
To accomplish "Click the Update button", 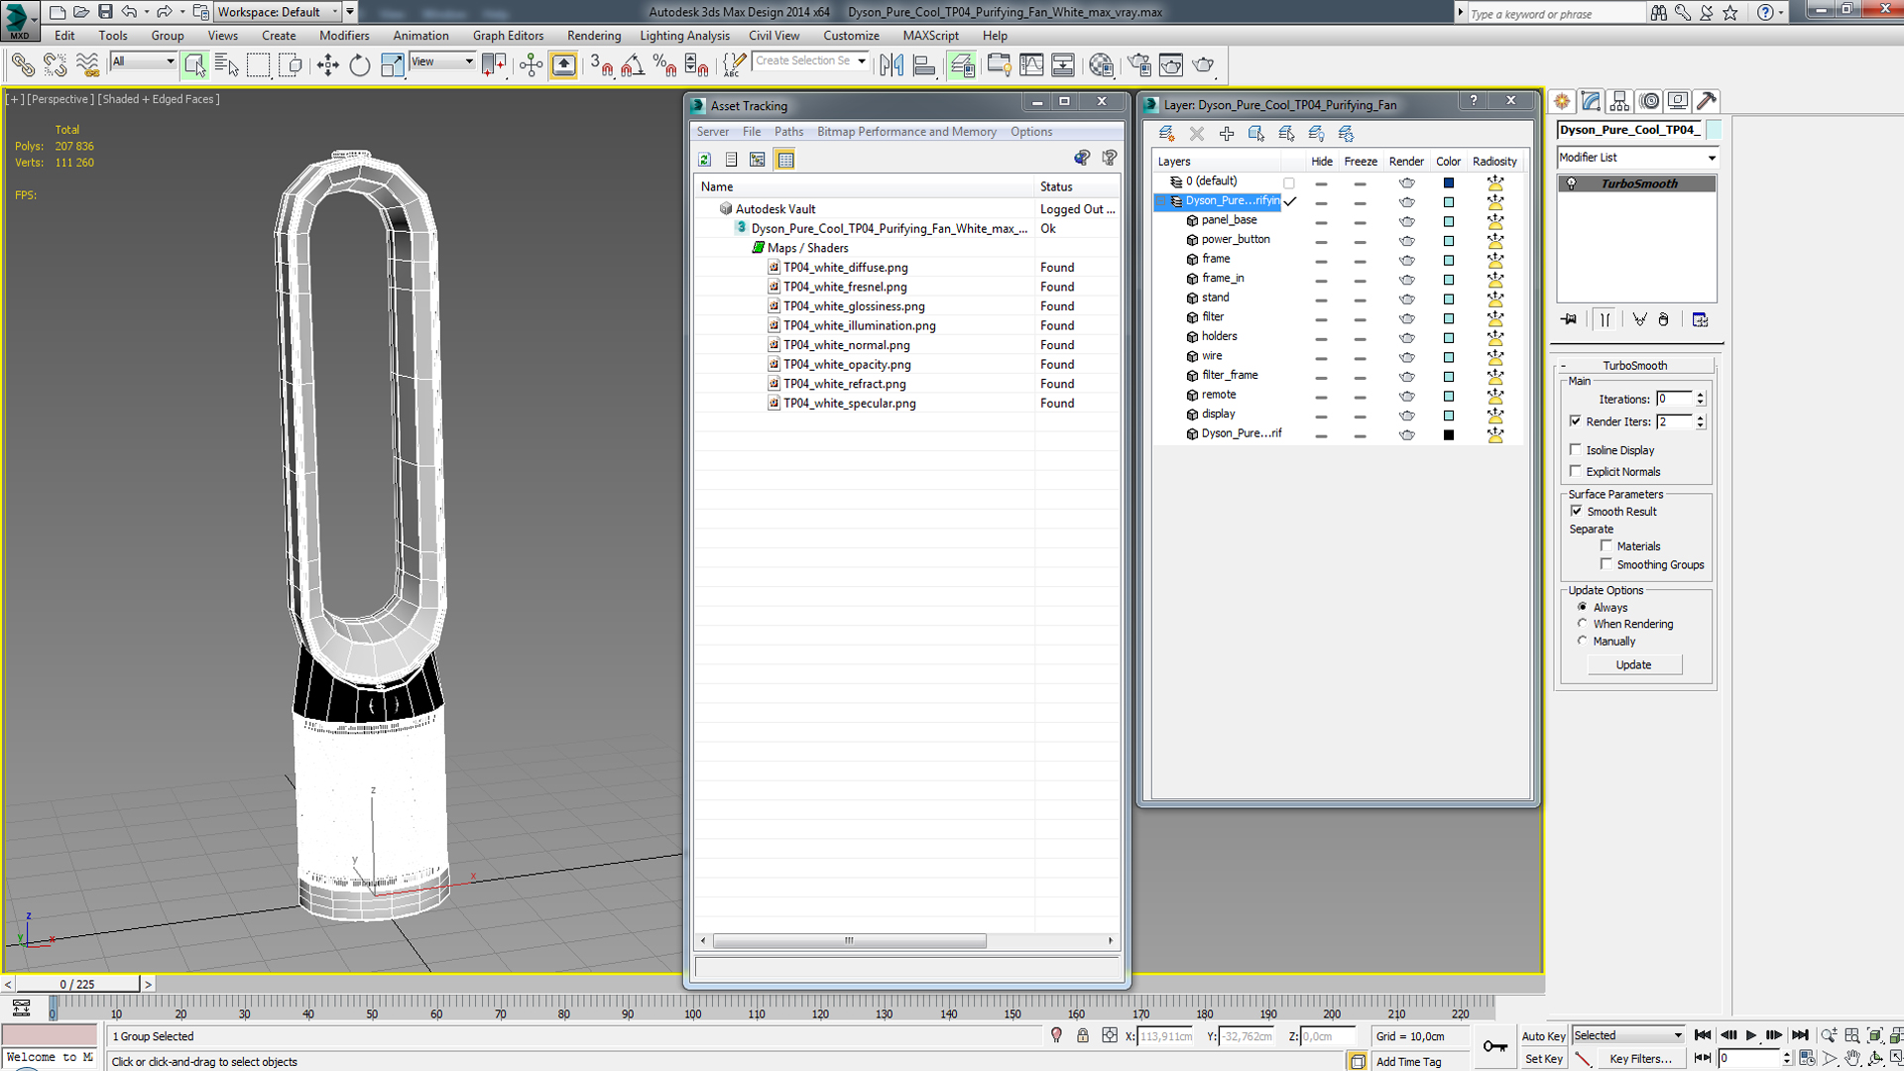I will point(1633,664).
